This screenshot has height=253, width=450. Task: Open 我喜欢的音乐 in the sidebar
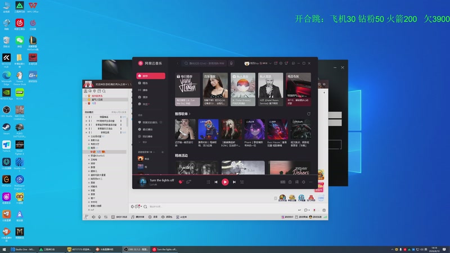[x=151, y=123]
